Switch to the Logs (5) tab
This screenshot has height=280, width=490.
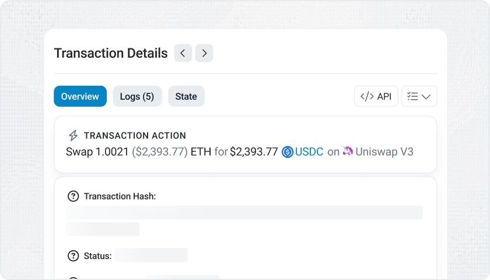(x=137, y=96)
